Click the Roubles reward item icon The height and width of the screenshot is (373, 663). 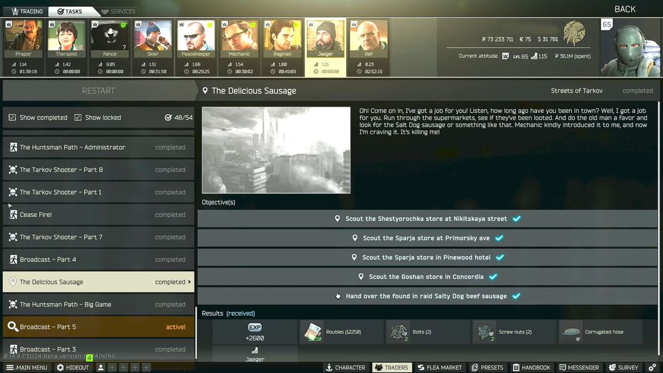point(312,332)
